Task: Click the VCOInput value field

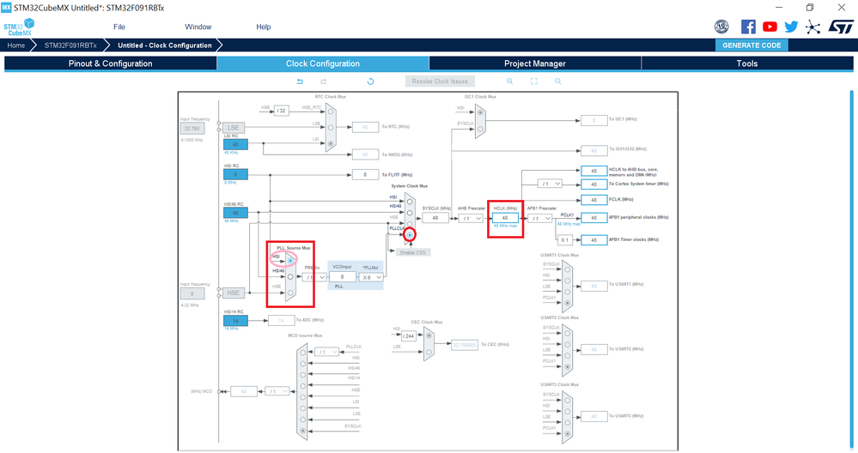Action: (343, 277)
